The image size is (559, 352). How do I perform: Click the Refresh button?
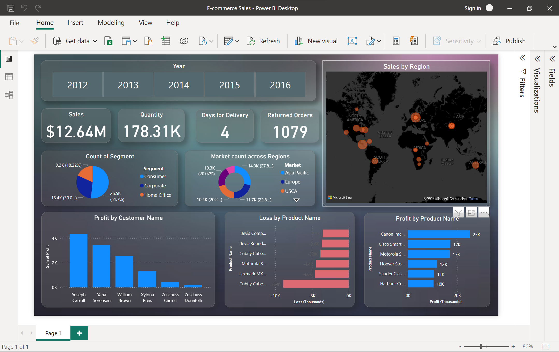pos(263,41)
